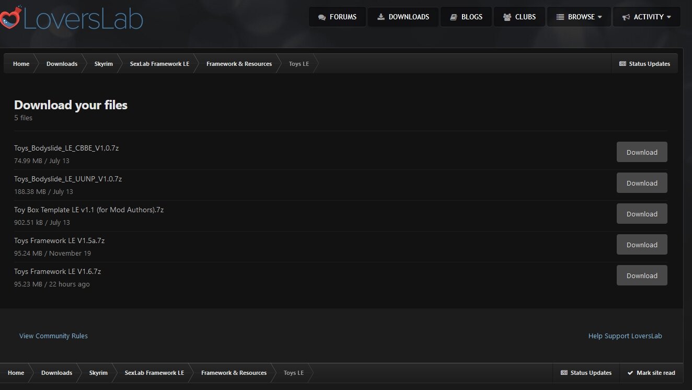Screen dimensions: 692x390
Task: Click the 'Download your files' heading
Action: (71, 105)
